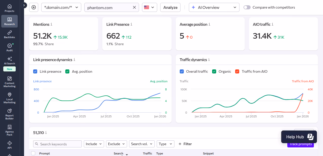Uncheck the Link presence checkbox

click(35, 71)
